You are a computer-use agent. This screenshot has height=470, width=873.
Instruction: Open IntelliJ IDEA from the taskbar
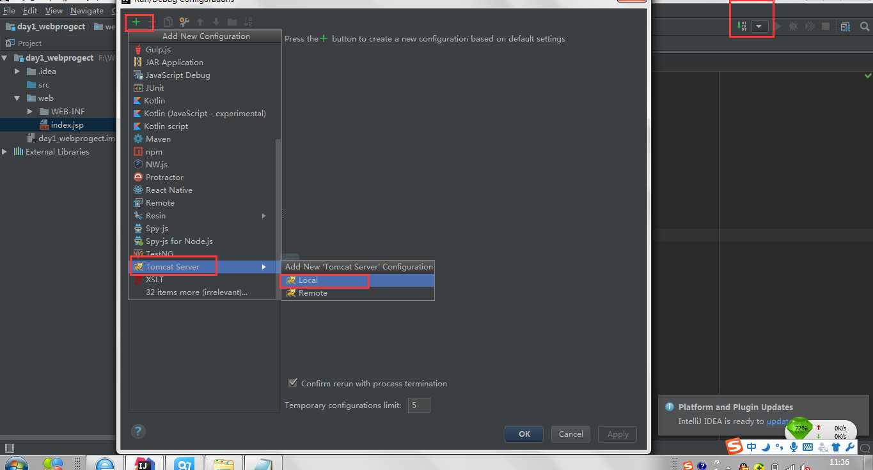tap(143, 464)
